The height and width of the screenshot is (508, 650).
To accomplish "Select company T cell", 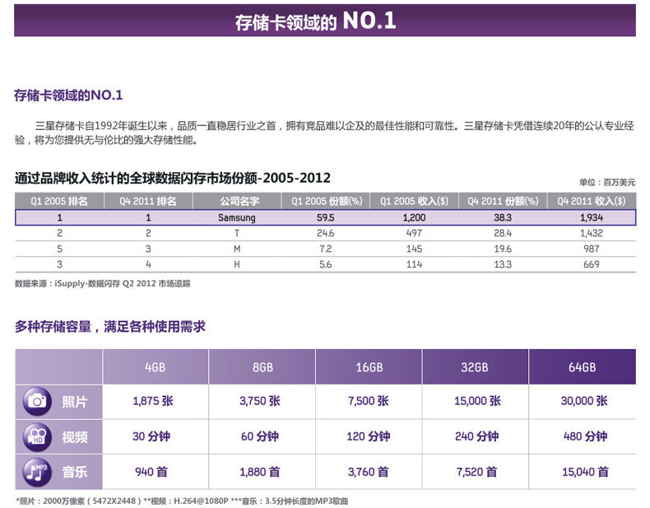I will pos(237,233).
